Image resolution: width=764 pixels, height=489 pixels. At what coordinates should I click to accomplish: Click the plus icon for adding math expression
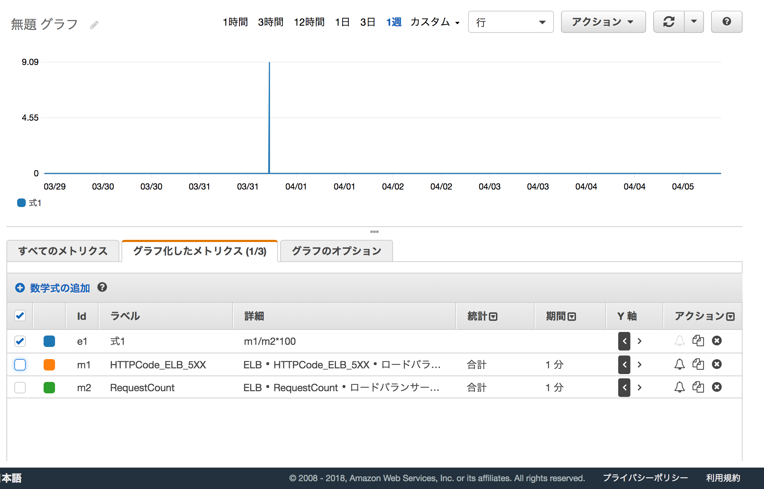coord(20,288)
